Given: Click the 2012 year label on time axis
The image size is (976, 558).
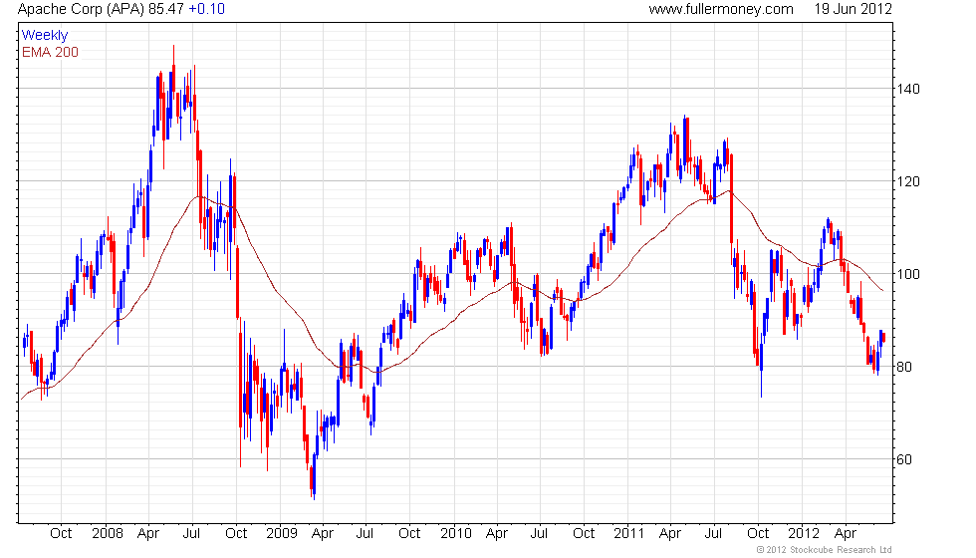Looking at the screenshot, I should (x=804, y=534).
